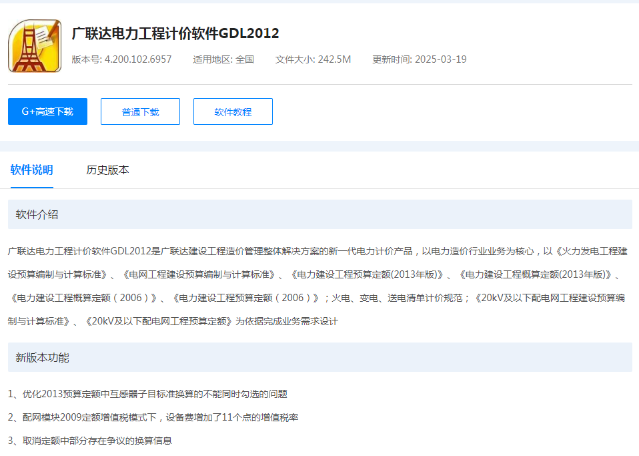This screenshot has width=639, height=456.
Task: Open the 软件教程 button
Action: click(x=233, y=111)
